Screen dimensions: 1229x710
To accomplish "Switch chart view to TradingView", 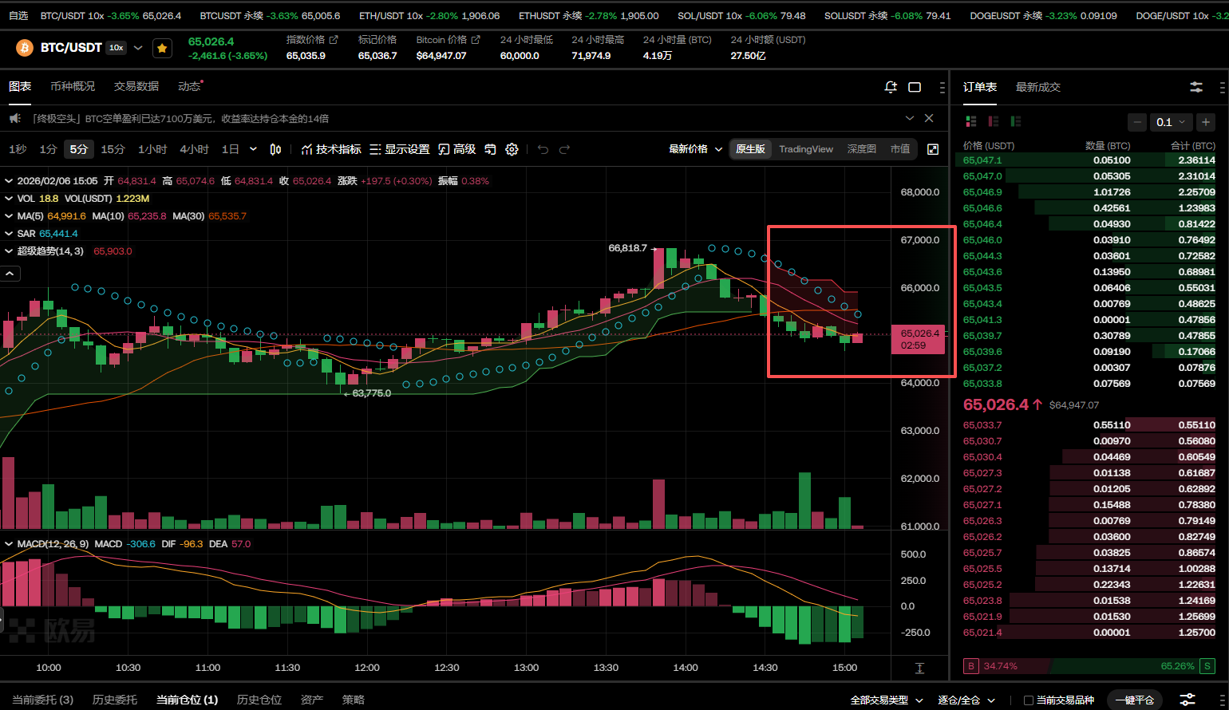I will pos(805,149).
